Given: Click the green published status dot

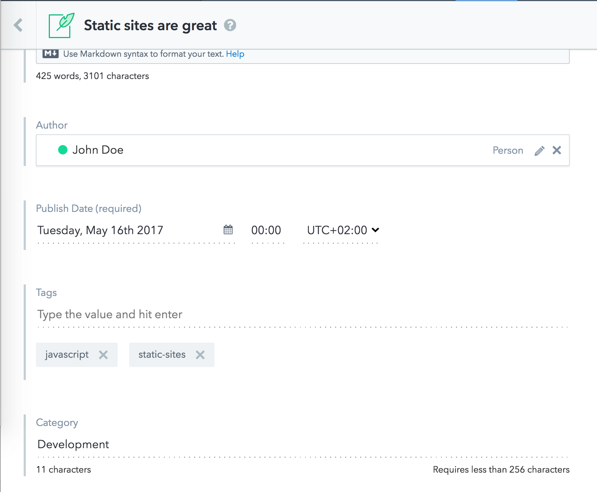Looking at the screenshot, I should click(x=63, y=150).
